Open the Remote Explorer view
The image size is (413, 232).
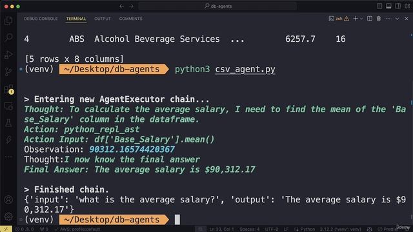(x=8, y=106)
